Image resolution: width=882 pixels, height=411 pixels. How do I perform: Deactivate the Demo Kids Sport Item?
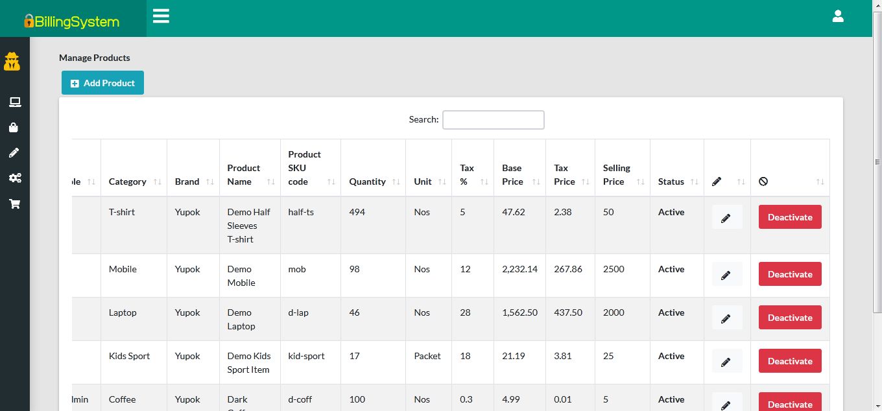789,361
